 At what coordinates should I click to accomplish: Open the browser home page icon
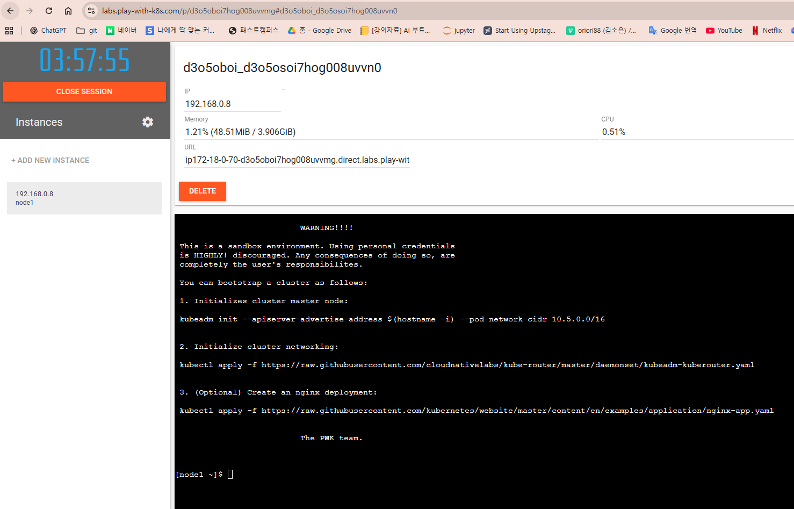click(68, 11)
